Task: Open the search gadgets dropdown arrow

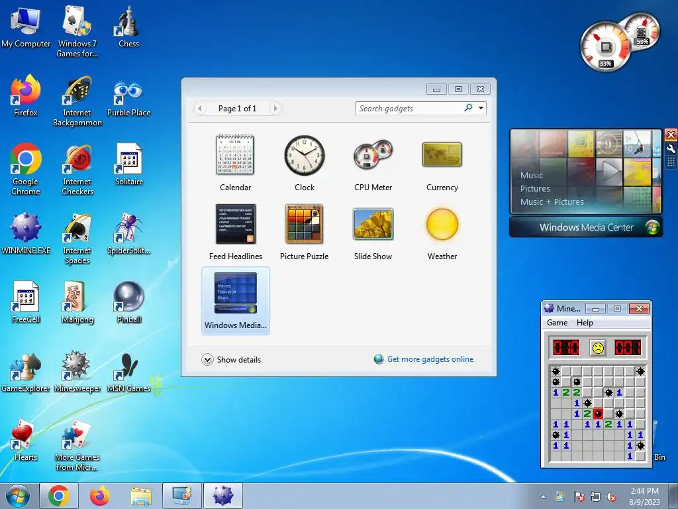Action: [481, 108]
